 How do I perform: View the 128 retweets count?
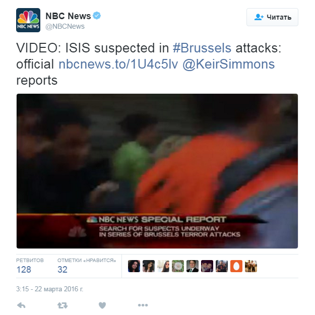pos(24,270)
